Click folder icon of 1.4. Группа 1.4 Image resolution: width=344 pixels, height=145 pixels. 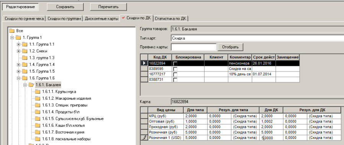[x=25, y=65]
